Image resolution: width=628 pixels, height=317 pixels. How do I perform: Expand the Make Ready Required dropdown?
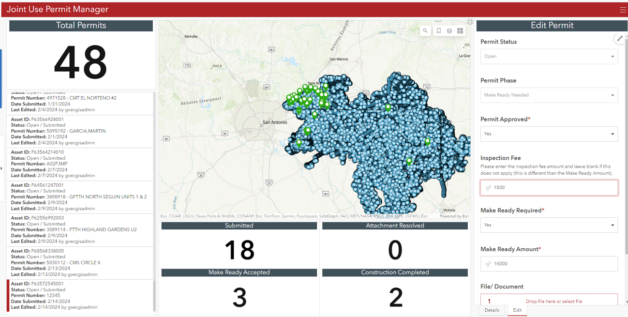point(549,225)
